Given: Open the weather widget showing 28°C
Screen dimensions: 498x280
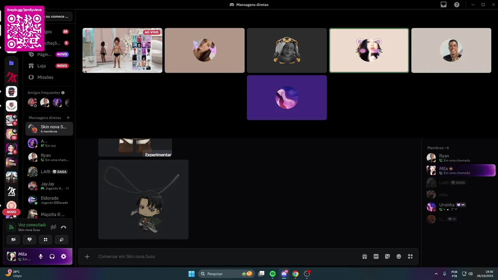Looking at the screenshot, I should point(14,274).
